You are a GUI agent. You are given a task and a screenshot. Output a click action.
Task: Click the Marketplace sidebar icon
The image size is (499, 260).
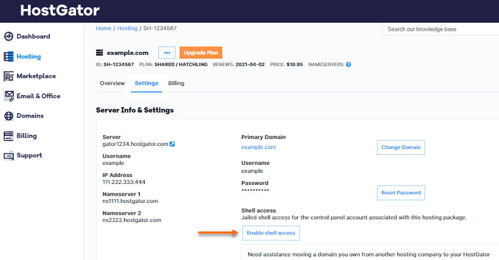tap(8, 76)
